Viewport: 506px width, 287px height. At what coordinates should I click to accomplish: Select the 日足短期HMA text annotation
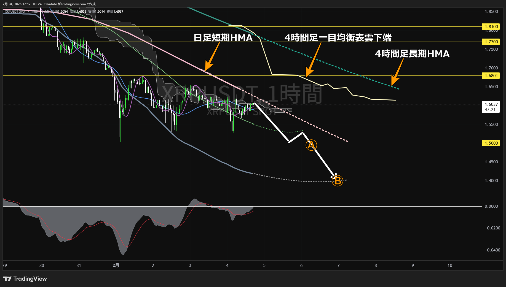coord(223,38)
